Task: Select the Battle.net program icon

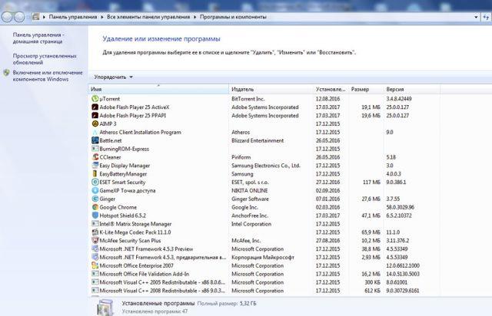Action: pos(95,140)
